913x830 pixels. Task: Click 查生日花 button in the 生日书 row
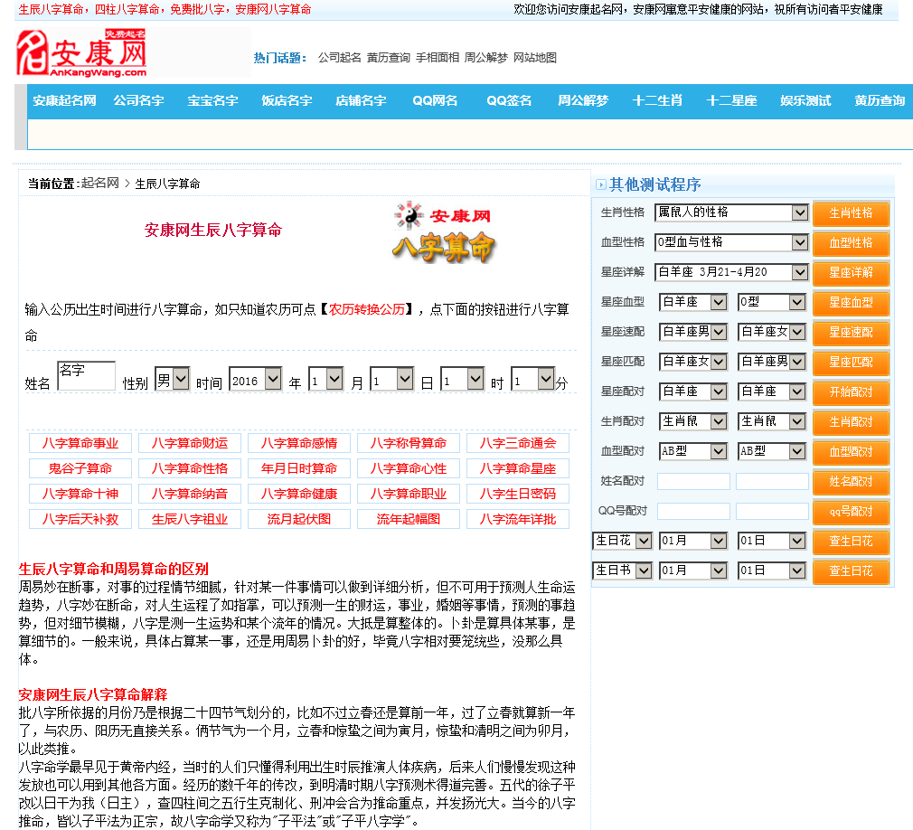(x=852, y=571)
